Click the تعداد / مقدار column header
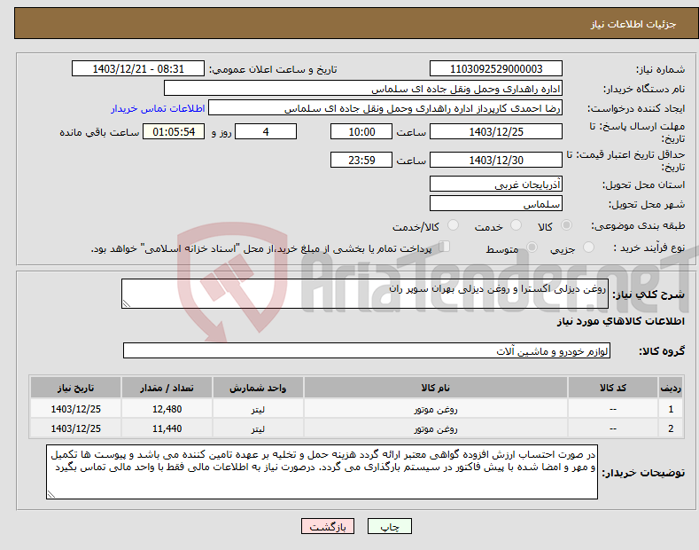 (167, 388)
